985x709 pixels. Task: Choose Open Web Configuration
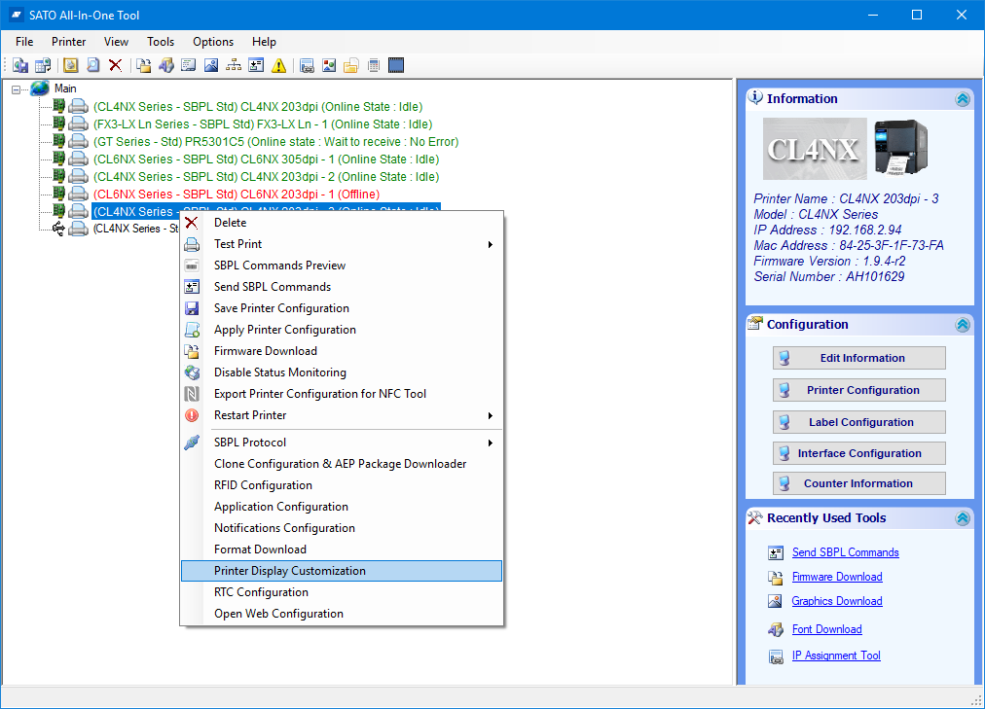[x=342, y=614]
